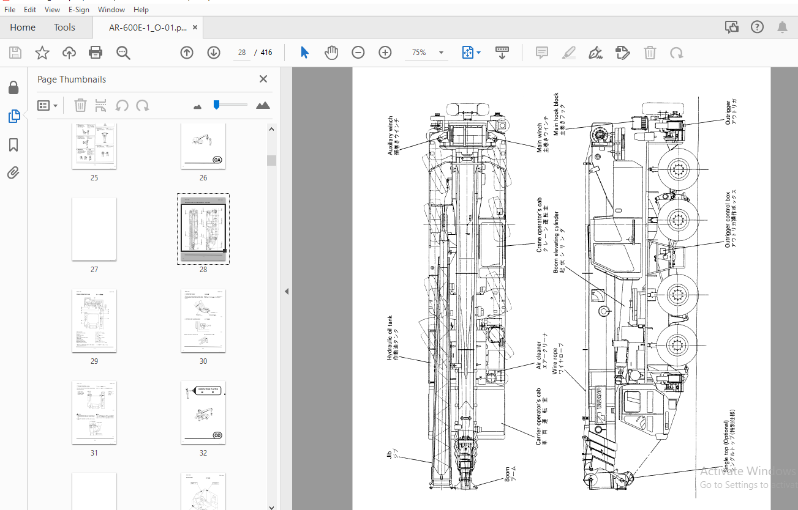Screen dimensions: 798x510
Task: Reduce thumbnail size small mountain
Action: pos(197,106)
